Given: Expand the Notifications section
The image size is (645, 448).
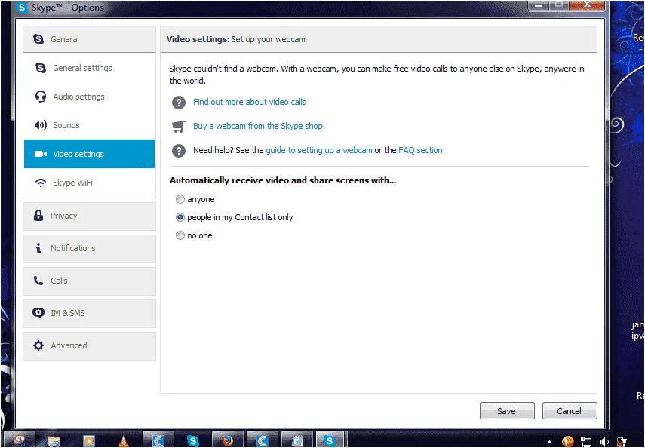Looking at the screenshot, I should pos(89,248).
